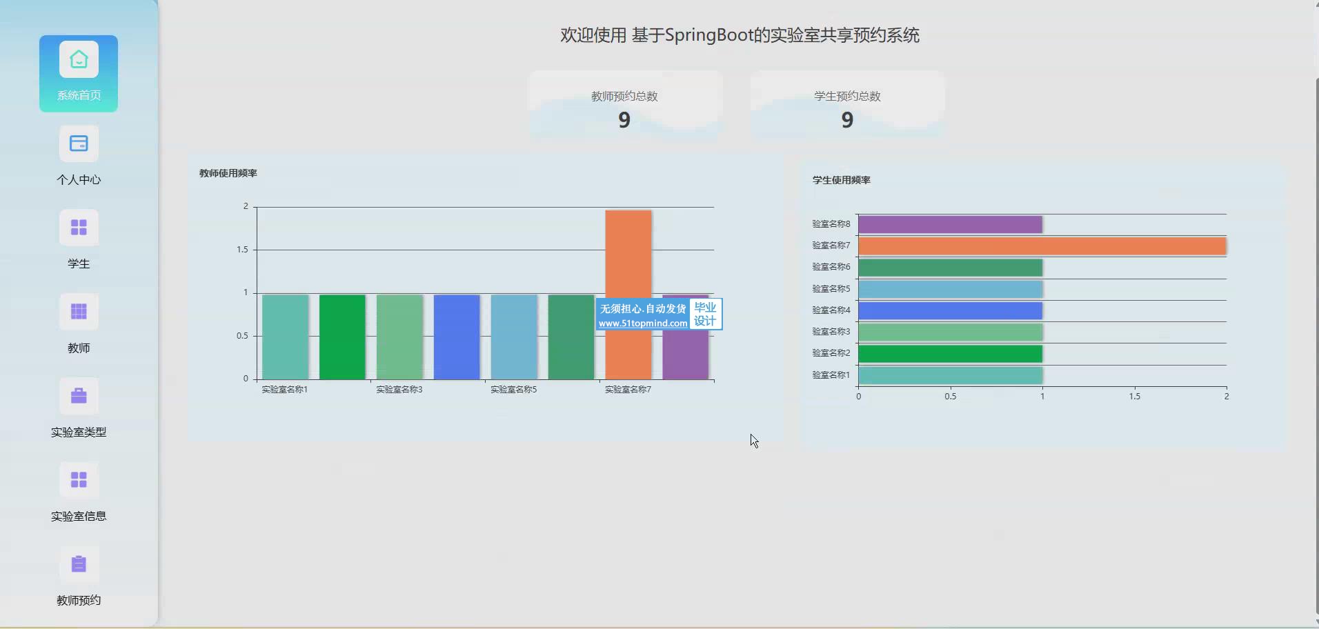The image size is (1319, 629).
Task: Click the 学生预约总数 statistics card
Action: pos(847,108)
